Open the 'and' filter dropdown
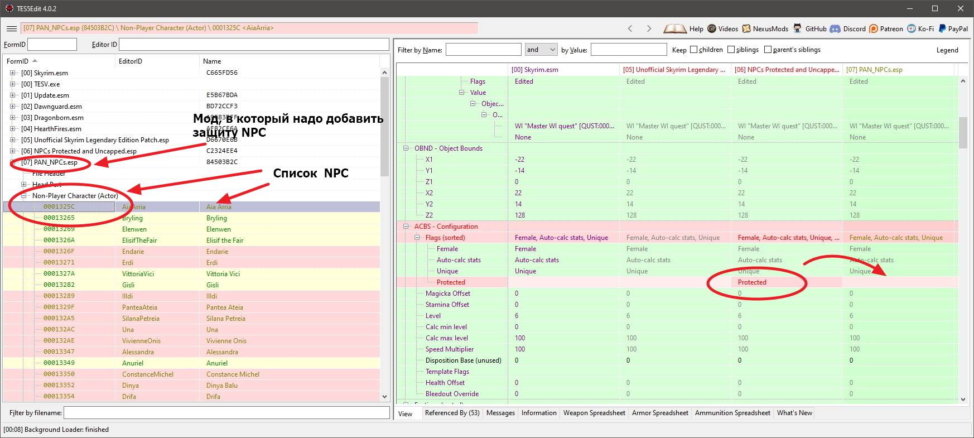 (541, 50)
